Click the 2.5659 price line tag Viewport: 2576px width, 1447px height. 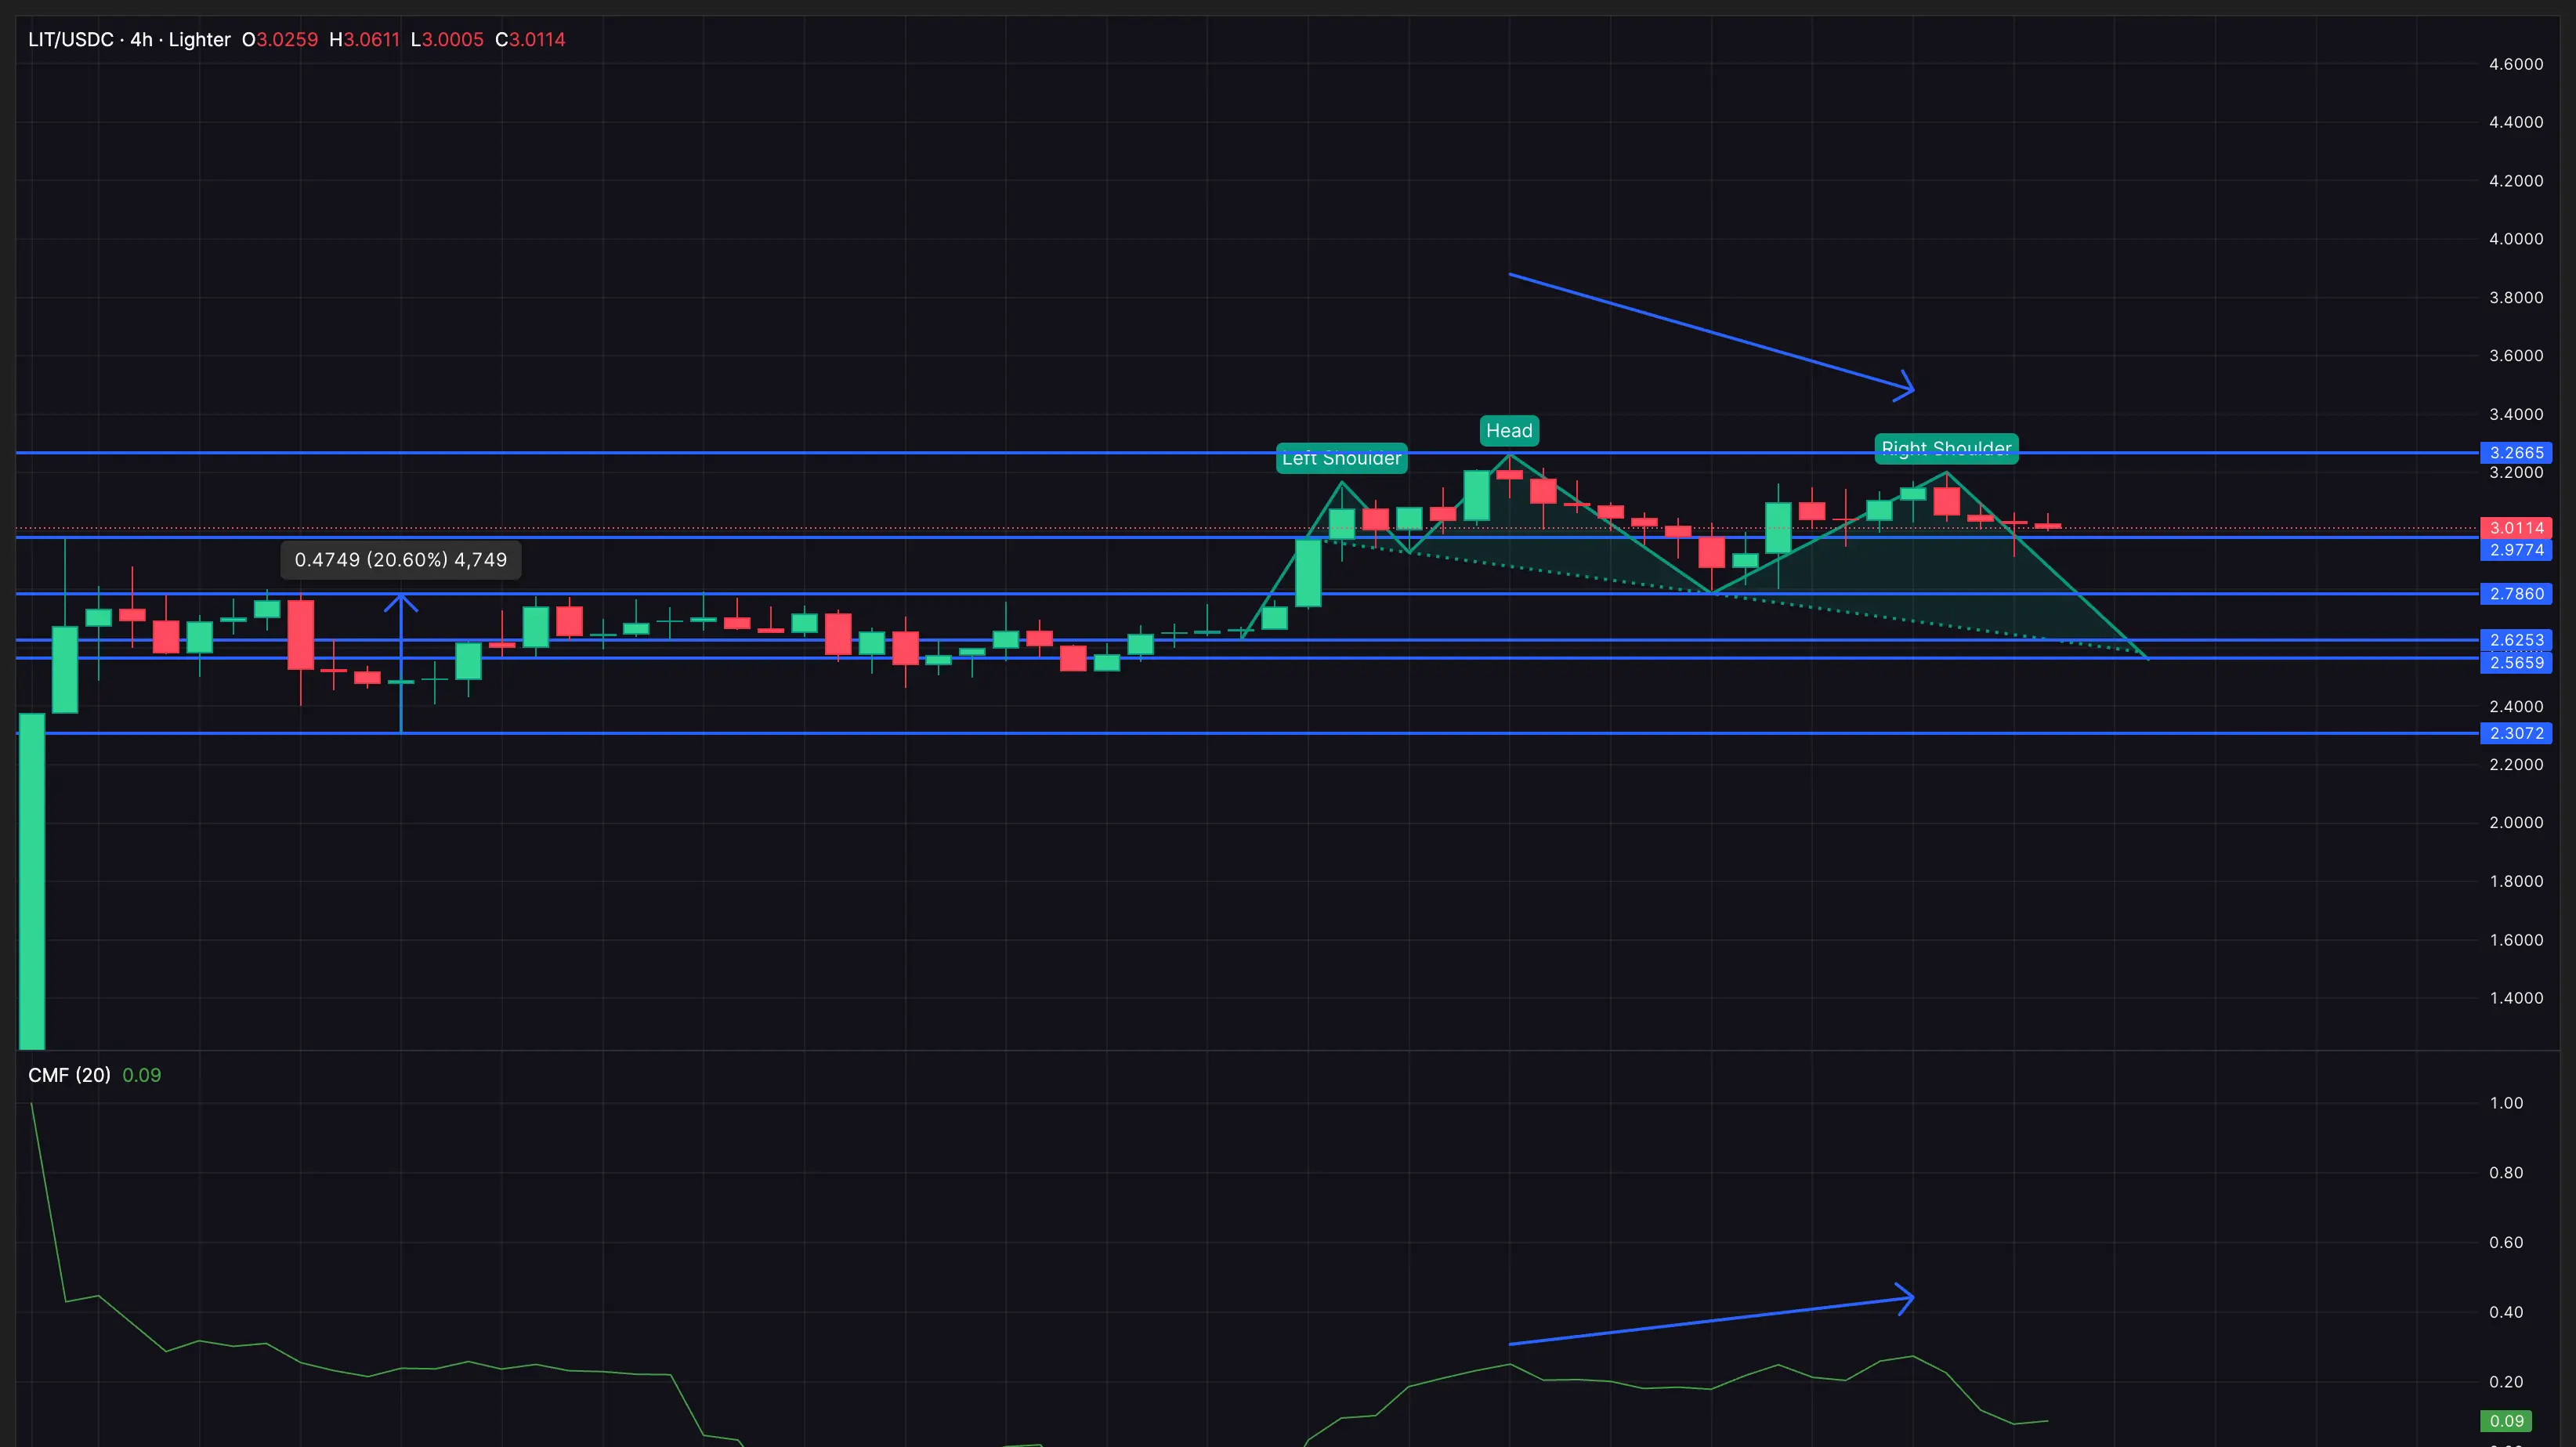[x=2516, y=663]
